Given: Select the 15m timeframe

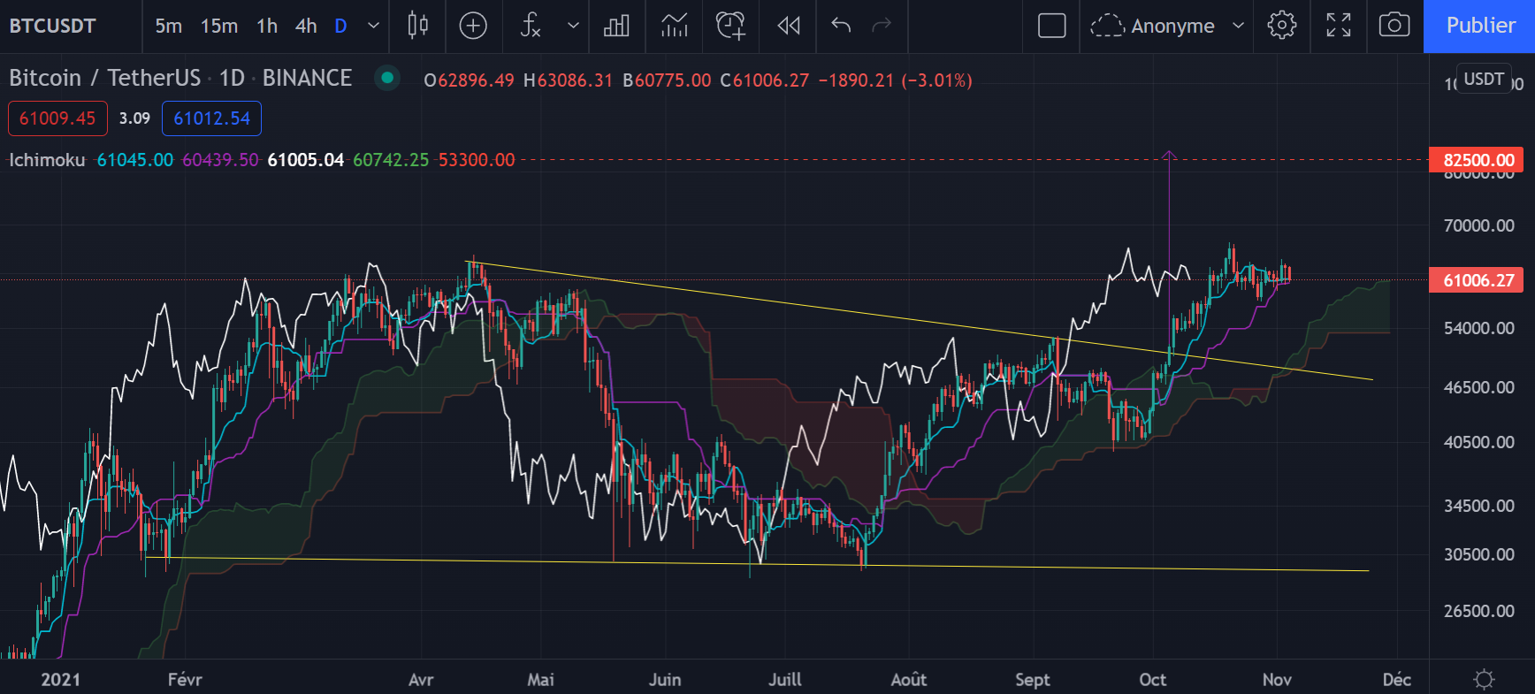Looking at the screenshot, I should (218, 26).
